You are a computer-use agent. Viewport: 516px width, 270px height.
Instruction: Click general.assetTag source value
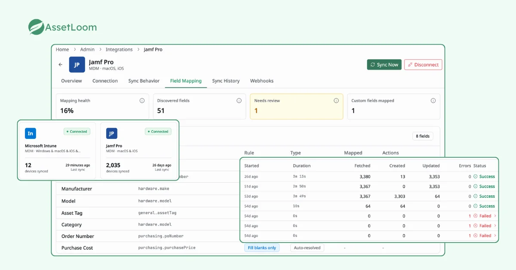coord(157,213)
